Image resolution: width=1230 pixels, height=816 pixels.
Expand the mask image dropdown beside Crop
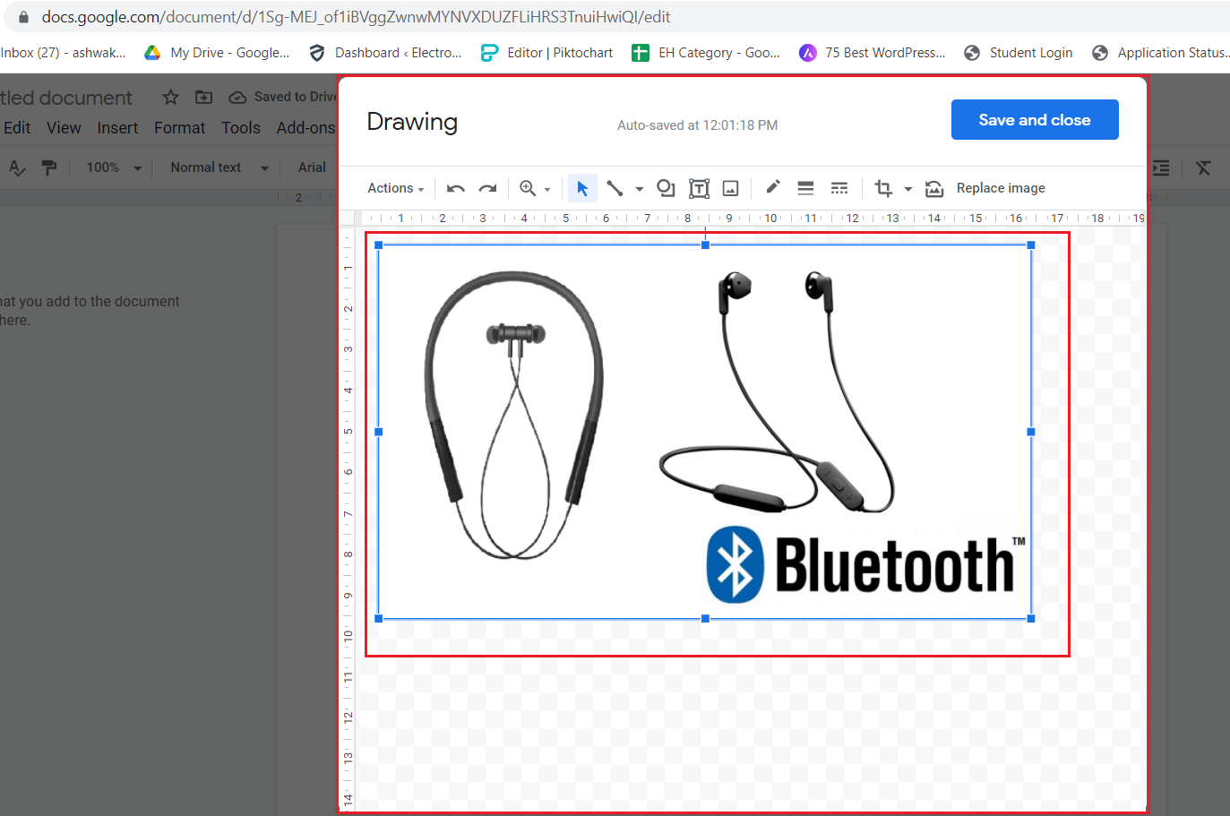coord(907,189)
